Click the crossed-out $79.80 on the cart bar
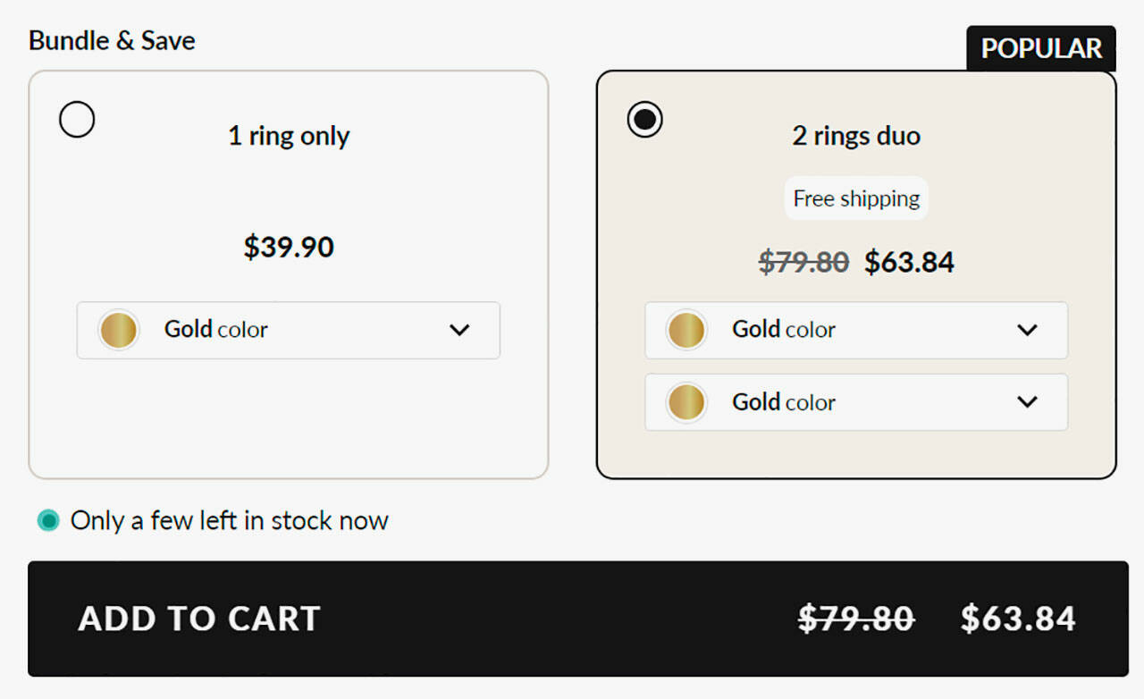 [x=855, y=619]
